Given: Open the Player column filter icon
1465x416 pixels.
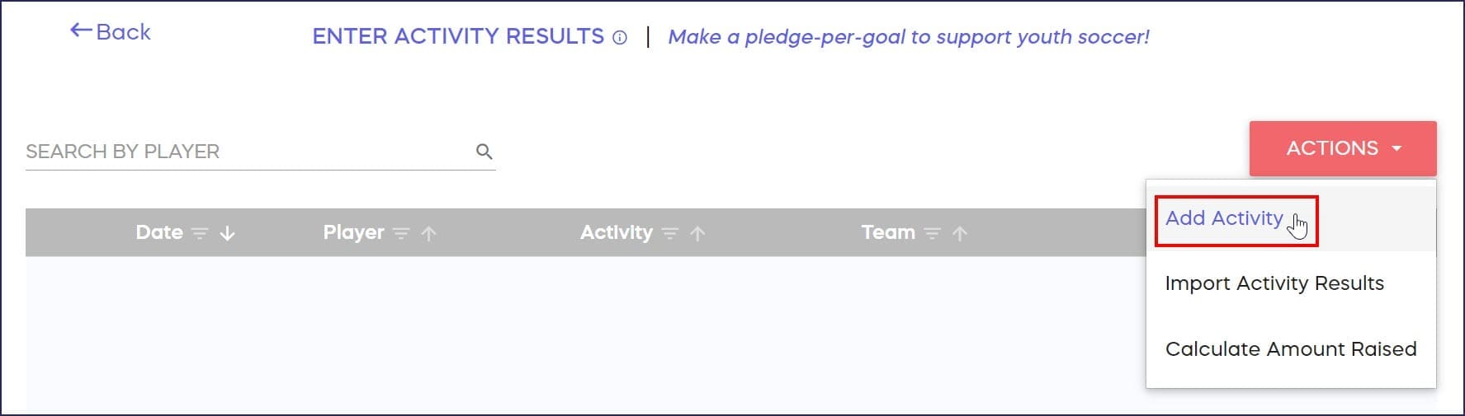Looking at the screenshot, I should coord(401,234).
